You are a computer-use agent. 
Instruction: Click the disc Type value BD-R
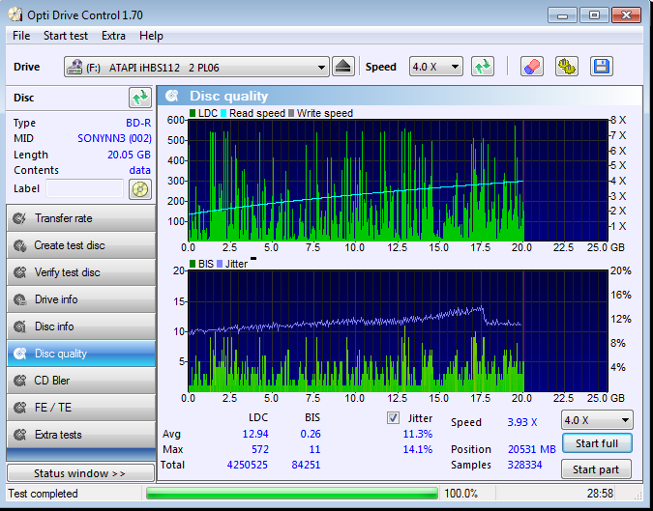[138, 123]
